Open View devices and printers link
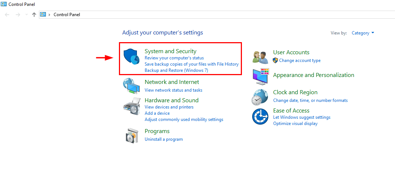Image resolution: width=395 pixels, height=173 pixels. 169,107
